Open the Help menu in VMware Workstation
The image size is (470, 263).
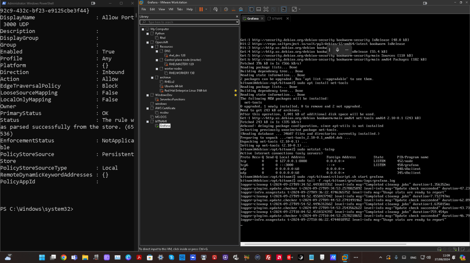coord(190,9)
